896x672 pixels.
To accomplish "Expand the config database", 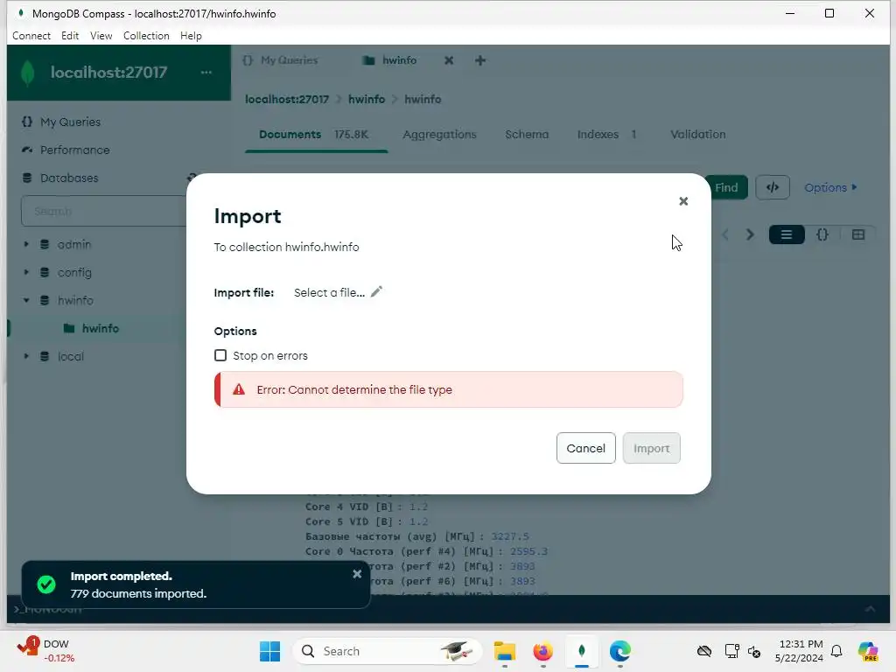I will [25, 272].
